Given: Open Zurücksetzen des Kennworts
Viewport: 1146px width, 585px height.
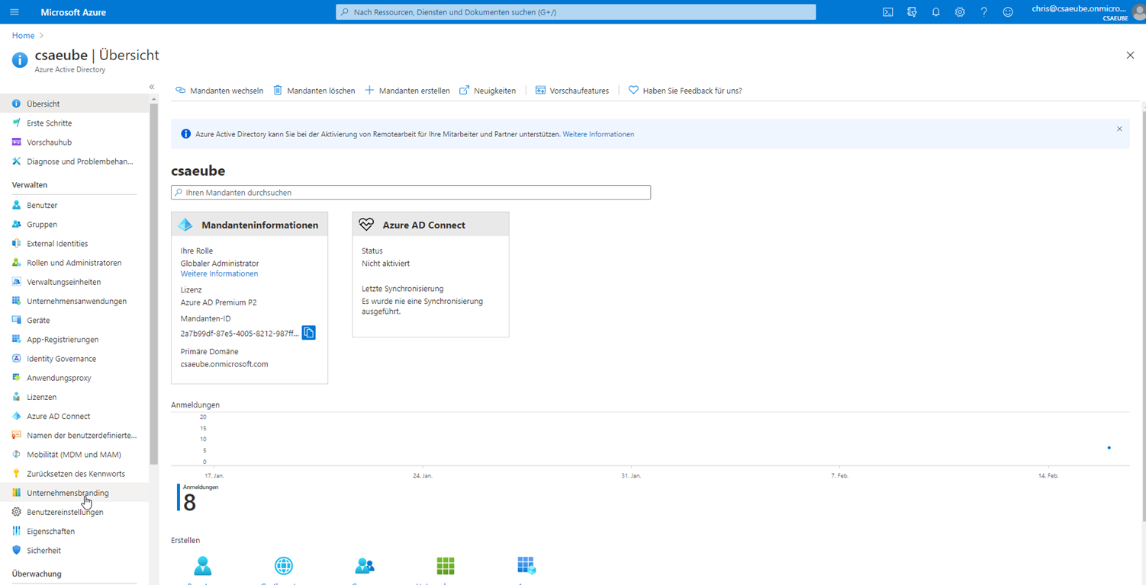Looking at the screenshot, I should coord(74,473).
